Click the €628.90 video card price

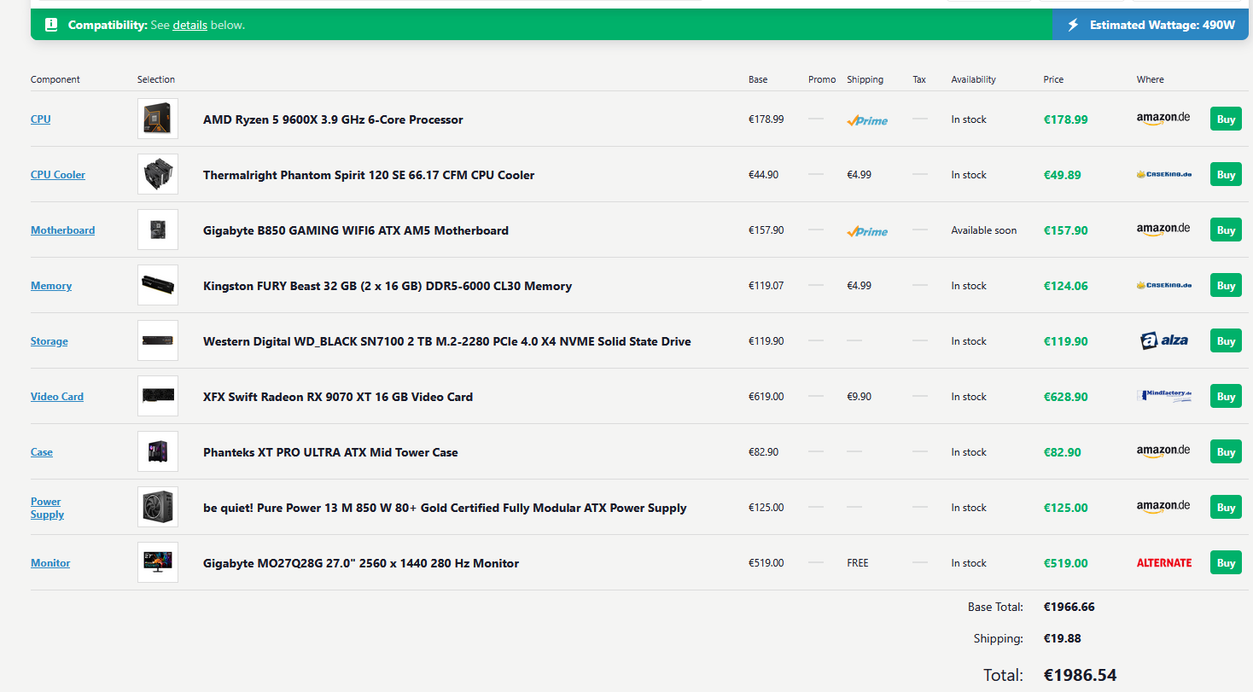click(1065, 397)
